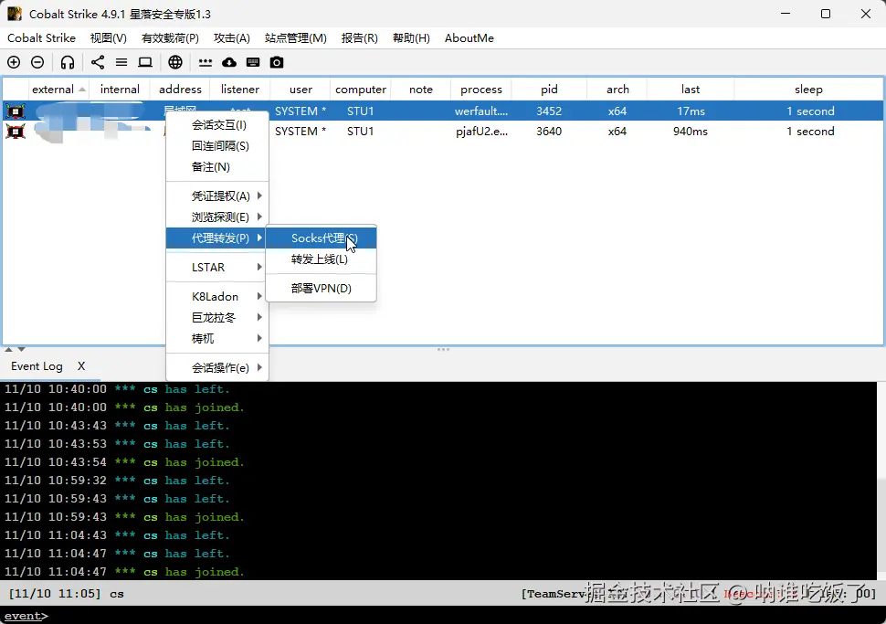Sort by the computer column header
The image size is (886, 624).
tap(361, 90)
